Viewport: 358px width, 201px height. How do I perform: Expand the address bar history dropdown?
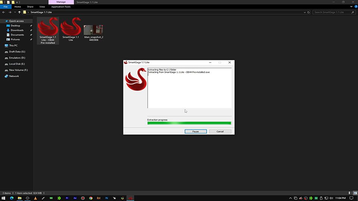click(305, 12)
